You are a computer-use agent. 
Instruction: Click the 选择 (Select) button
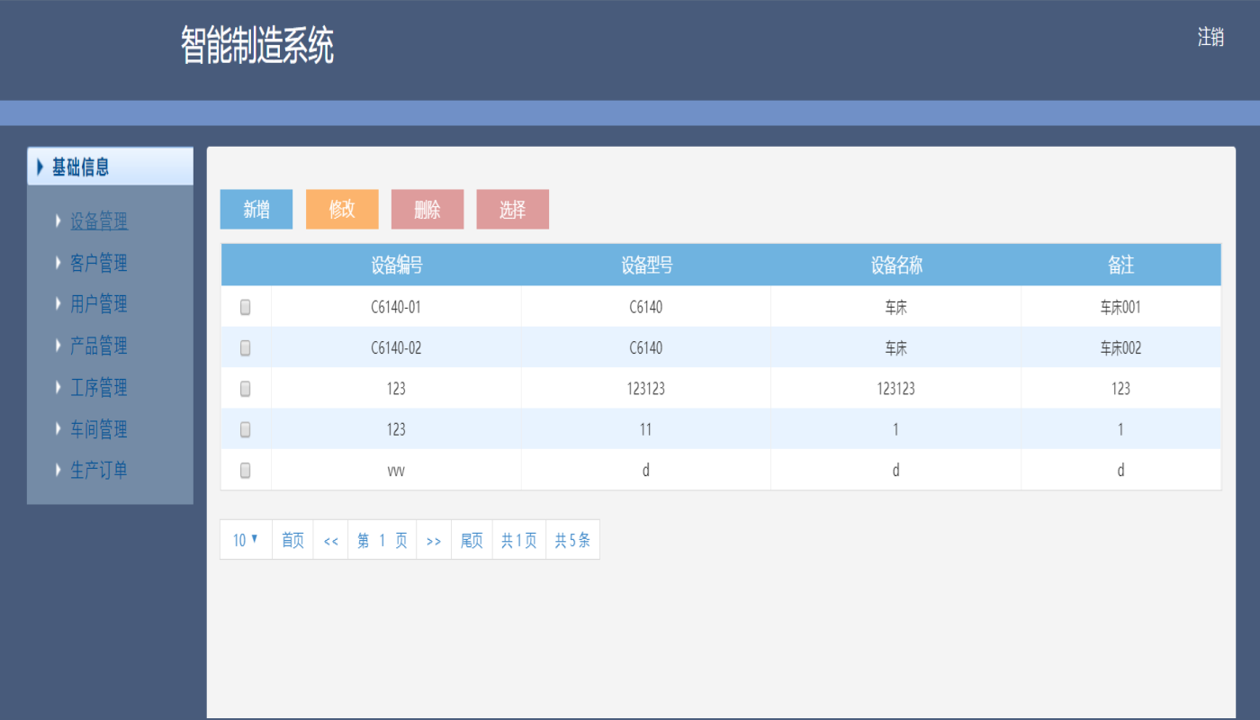[x=512, y=210]
